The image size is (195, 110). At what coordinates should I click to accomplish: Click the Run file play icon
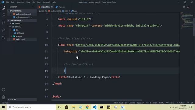point(184,7)
